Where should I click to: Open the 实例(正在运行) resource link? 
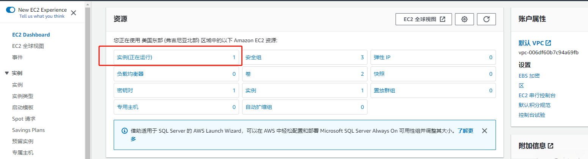(135, 57)
